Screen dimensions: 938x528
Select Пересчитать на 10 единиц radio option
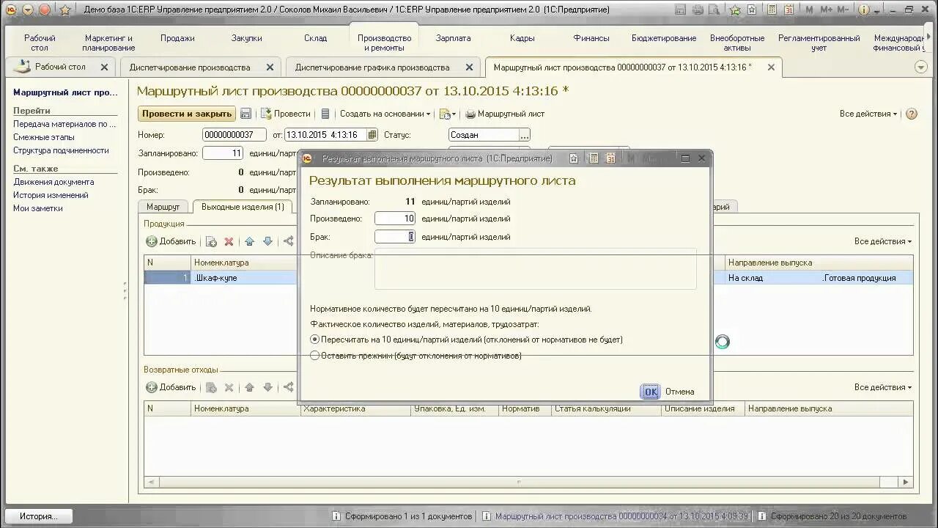(466, 340)
